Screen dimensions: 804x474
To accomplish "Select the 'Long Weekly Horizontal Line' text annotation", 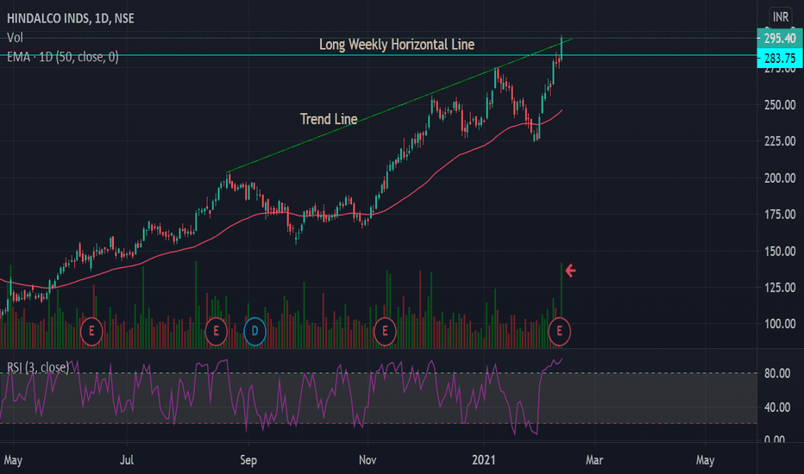I will 397,45.
